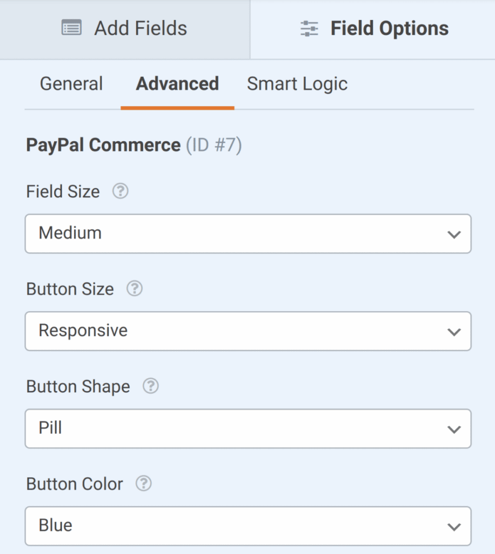Open the Button Color dropdown showing Blue
This screenshot has height=554, width=495.
click(x=247, y=526)
